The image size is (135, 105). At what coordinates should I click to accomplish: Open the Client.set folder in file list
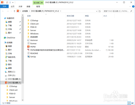pos(34,24)
